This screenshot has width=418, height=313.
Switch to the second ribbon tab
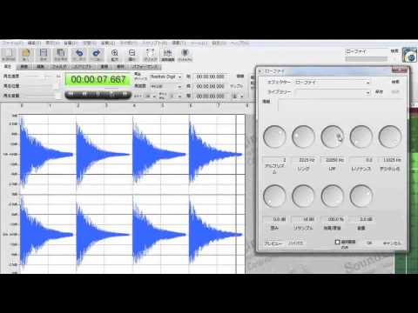pyautogui.click(x=24, y=67)
